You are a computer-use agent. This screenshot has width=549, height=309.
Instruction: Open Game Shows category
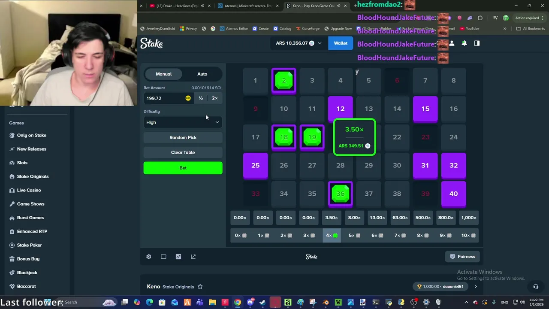[x=30, y=204]
